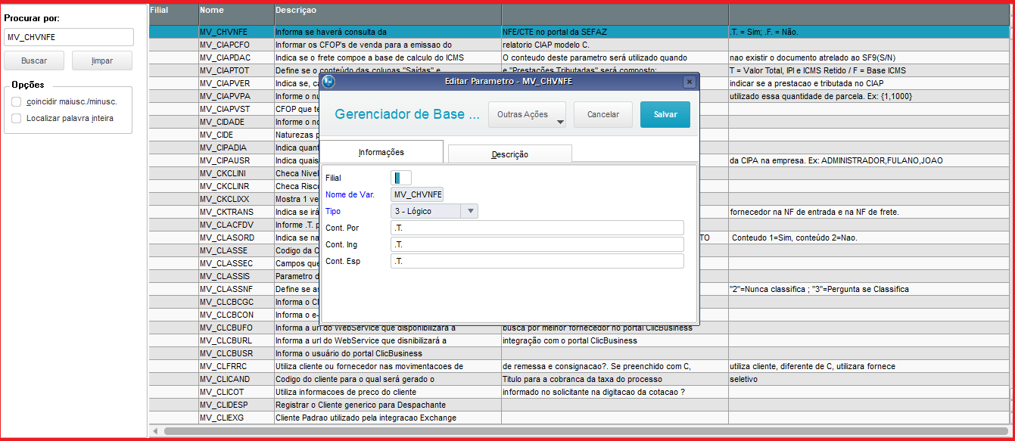The height and width of the screenshot is (441, 1015).
Task: Select the MV_CKCLINI row
Action: (579, 173)
